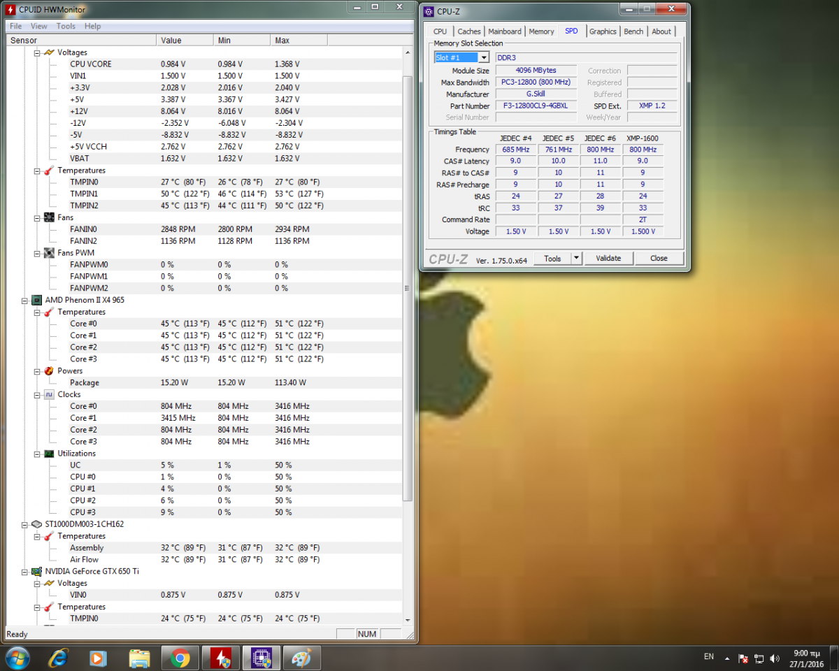Collapse the ST1000DM003-1CH162 drive node
Image resolution: width=839 pixels, height=671 pixels.
coord(24,524)
